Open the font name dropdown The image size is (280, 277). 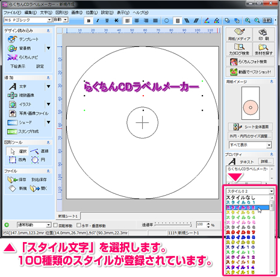[49, 20]
